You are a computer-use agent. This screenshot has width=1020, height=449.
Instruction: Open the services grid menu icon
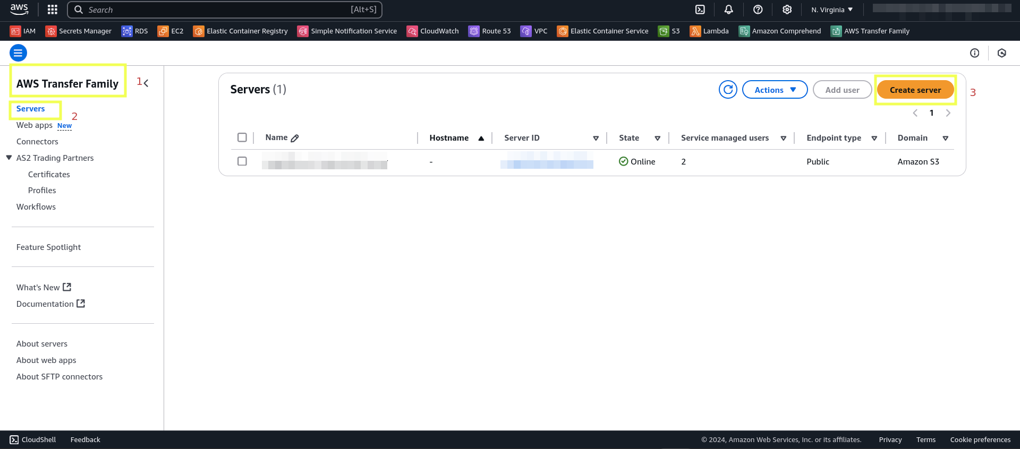52,10
